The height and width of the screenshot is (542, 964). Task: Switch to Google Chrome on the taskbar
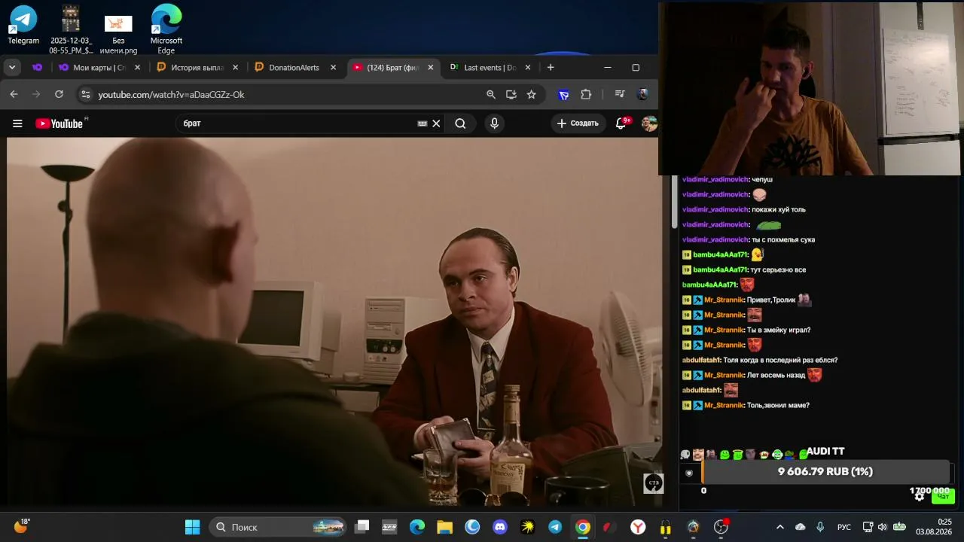pyautogui.click(x=583, y=527)
